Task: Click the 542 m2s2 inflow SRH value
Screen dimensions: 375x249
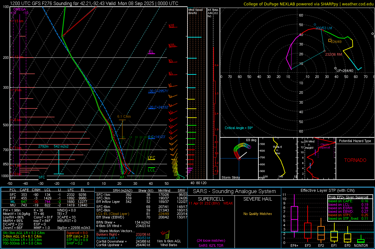Action: pos(61,146)
